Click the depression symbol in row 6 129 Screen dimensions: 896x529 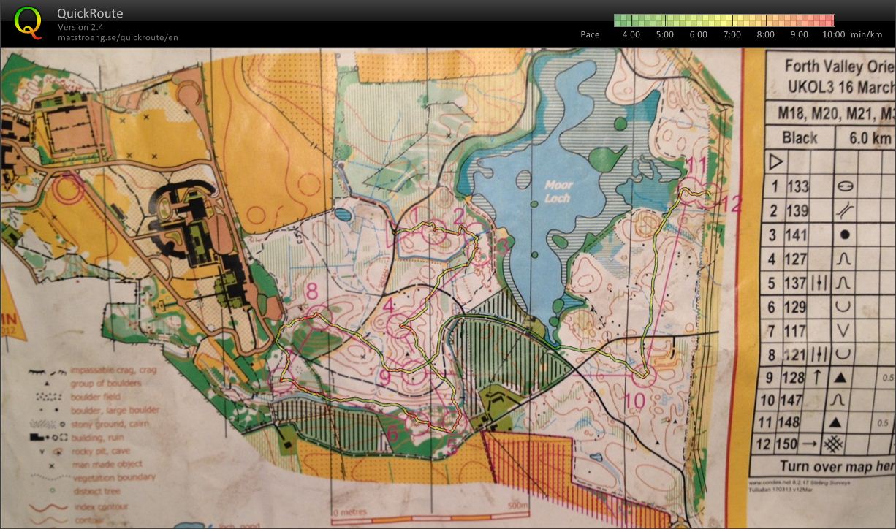(x=844, y=307)
